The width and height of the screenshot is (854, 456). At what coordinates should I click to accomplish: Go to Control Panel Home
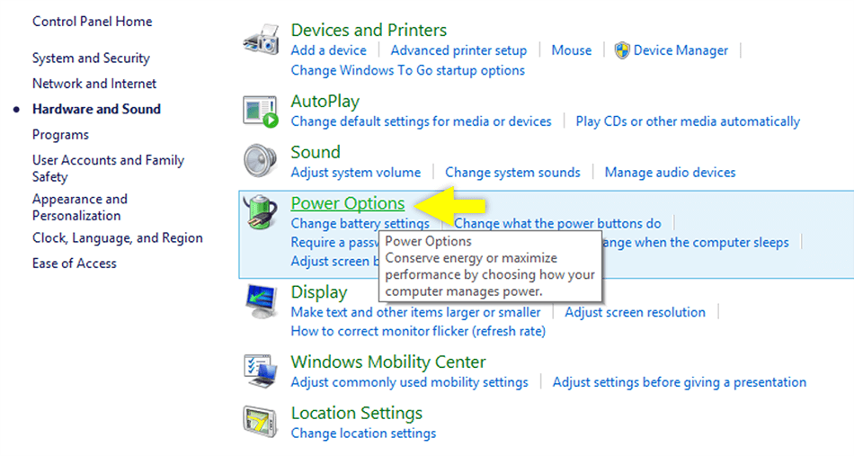click(x=92, y=22)
